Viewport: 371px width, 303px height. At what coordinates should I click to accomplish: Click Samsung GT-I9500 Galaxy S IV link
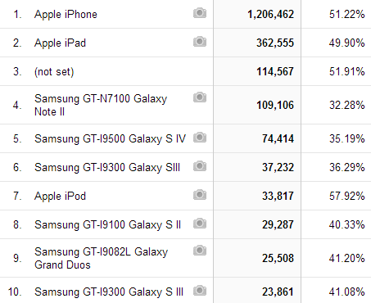[111, 138]
